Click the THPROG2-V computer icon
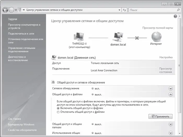 (x=79, y=37)
